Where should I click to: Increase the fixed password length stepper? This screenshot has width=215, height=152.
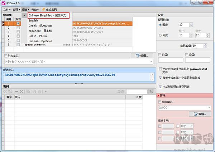click(x=191, y=24)
